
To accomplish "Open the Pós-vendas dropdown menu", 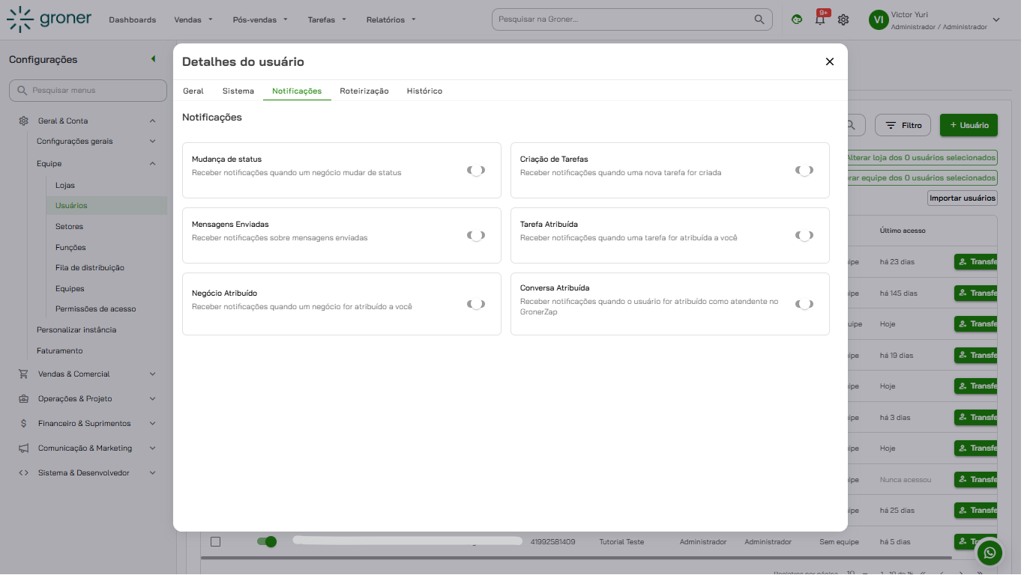I will 260,19.
